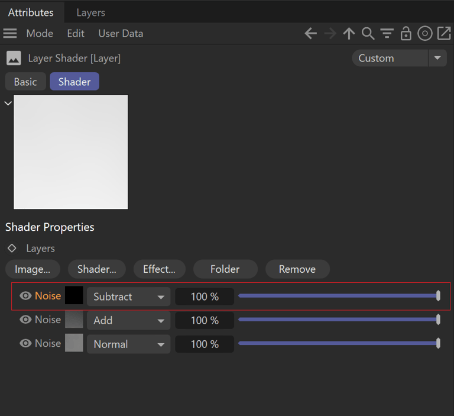Image resolution: width=454 pixels, height=416 pixels.
Task: Switch to the Layers tab
Action: coord(90,12)
